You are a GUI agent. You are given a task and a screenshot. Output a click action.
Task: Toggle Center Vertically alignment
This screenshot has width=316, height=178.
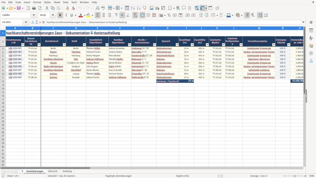(x=122, y=15)
